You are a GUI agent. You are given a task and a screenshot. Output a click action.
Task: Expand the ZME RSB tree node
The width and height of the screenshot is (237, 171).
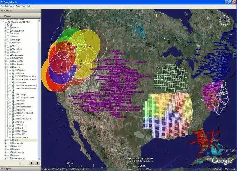tap(8, 128)
